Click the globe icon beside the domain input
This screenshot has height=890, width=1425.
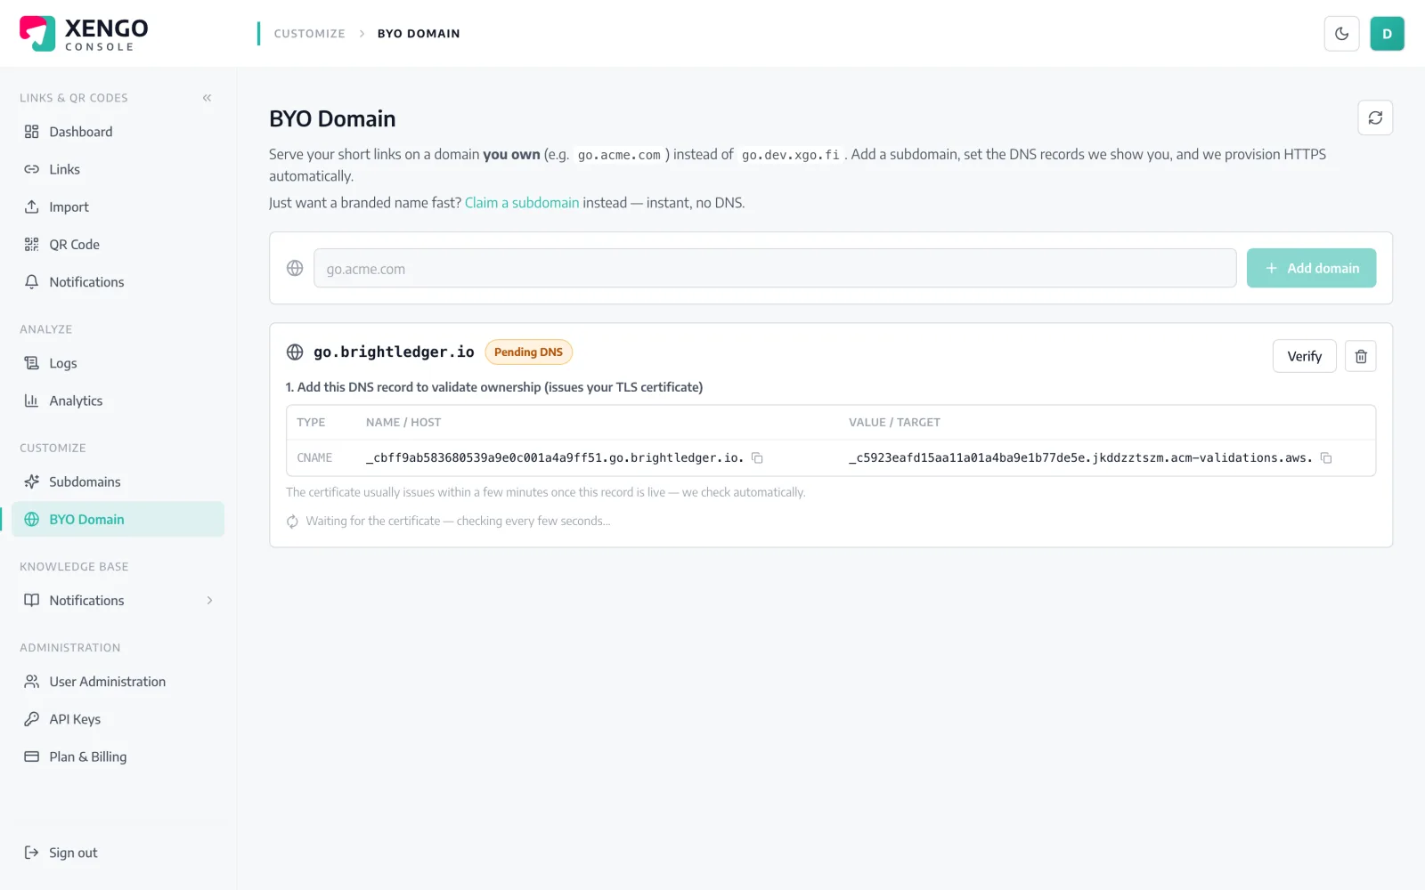(x=295, y=268)
